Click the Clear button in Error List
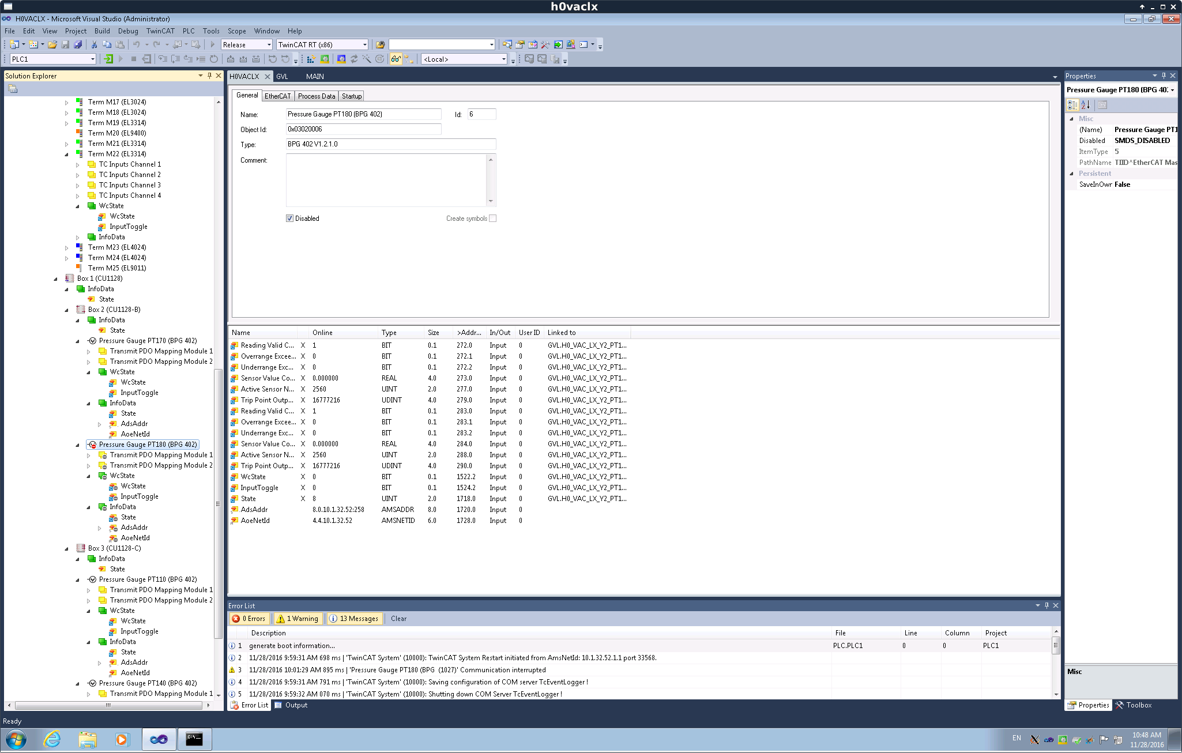1182x753 pixels. pyautogui.click(x=398, y=619)
